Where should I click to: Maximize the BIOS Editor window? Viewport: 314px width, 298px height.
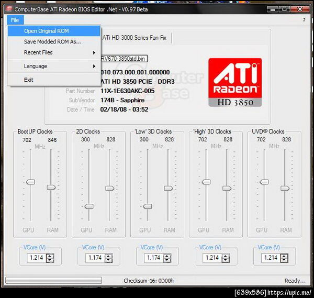point(284,9)
